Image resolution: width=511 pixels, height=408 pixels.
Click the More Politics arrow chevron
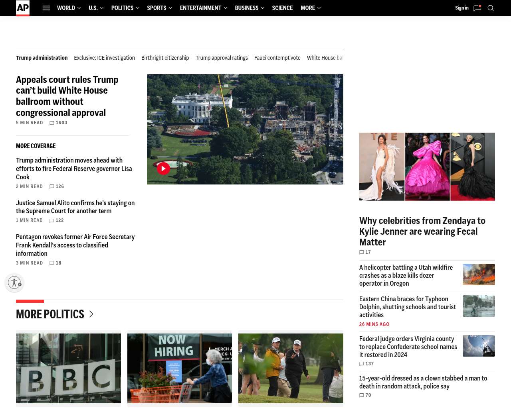pos(91,314)
